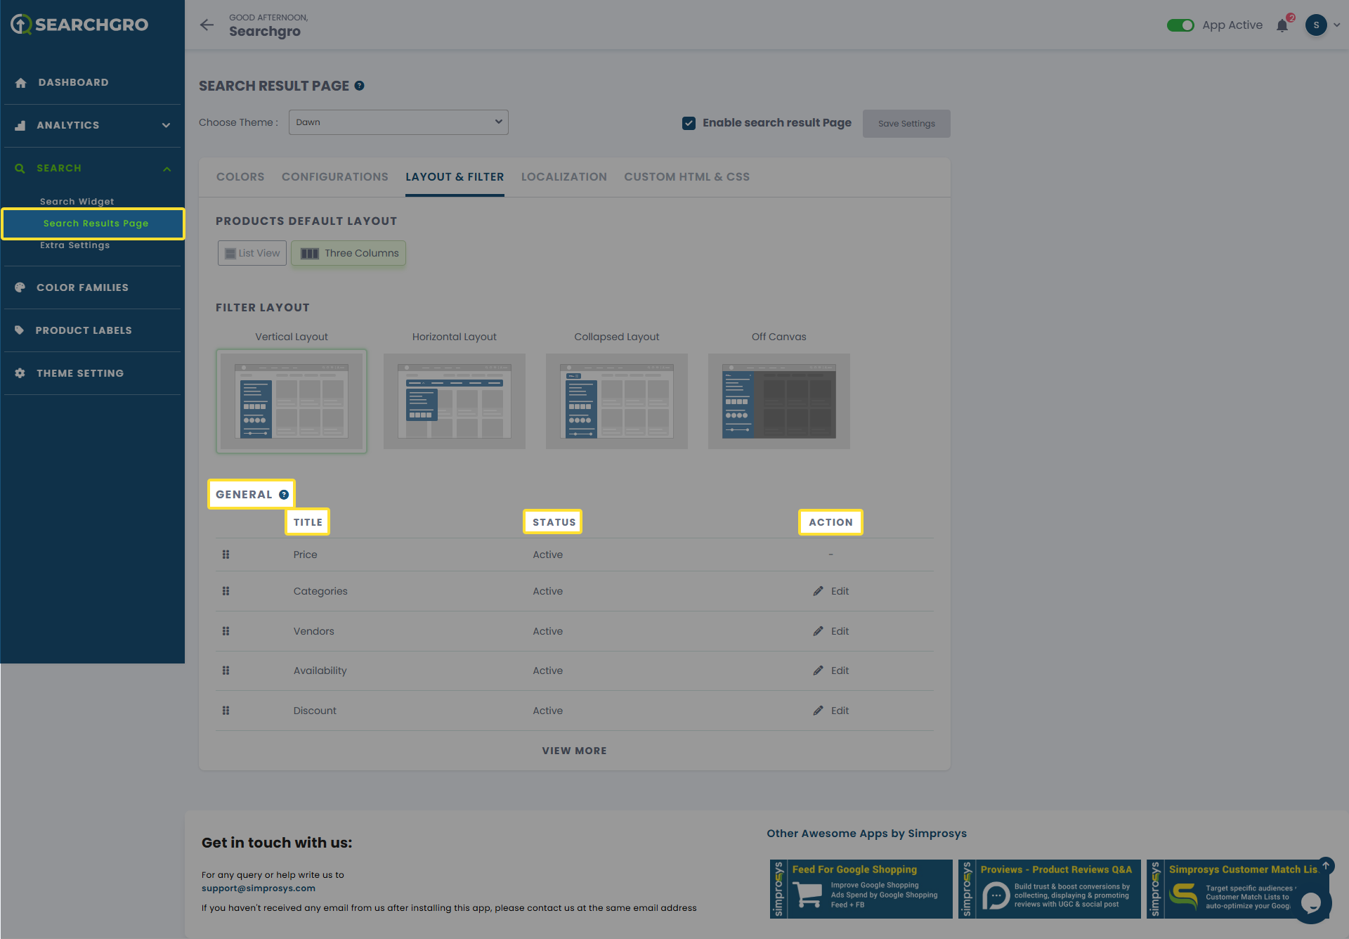Click the back arrow icon in header
The image size is (1349, 939).
(207, 25)
